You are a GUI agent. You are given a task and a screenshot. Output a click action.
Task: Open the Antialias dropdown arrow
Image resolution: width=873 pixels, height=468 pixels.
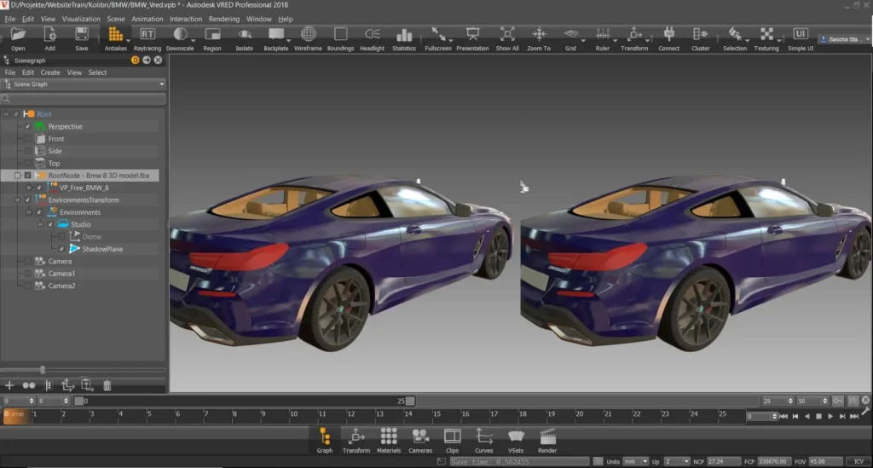(x=129, y=41)
